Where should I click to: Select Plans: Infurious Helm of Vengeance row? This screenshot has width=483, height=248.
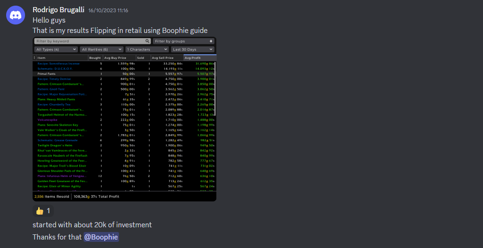pos(124,176)
